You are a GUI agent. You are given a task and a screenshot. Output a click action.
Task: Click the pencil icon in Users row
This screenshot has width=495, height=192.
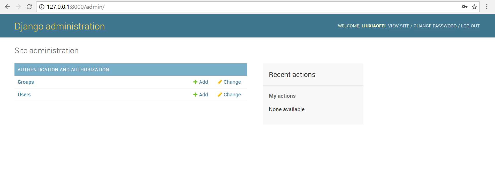(220, 95)
